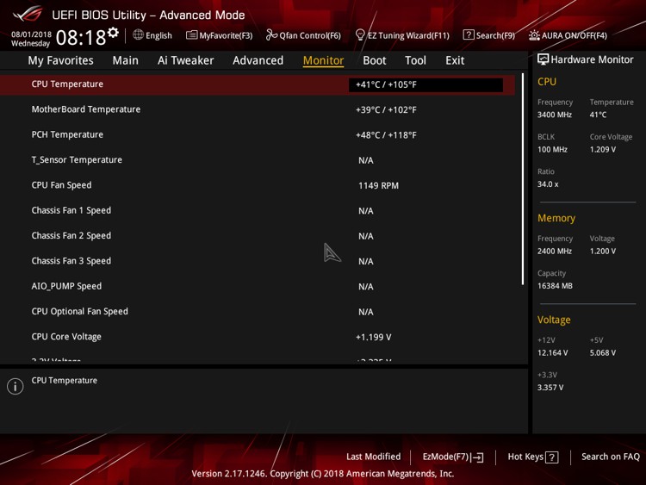Switch to My Favorites tab
Screen dimensions: 646x485
60,60
